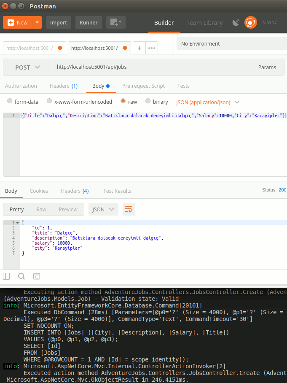Viewport: 287px width, 383px height.
Task: Add a new request tab with plus
Action: click(x=139, y=48)
